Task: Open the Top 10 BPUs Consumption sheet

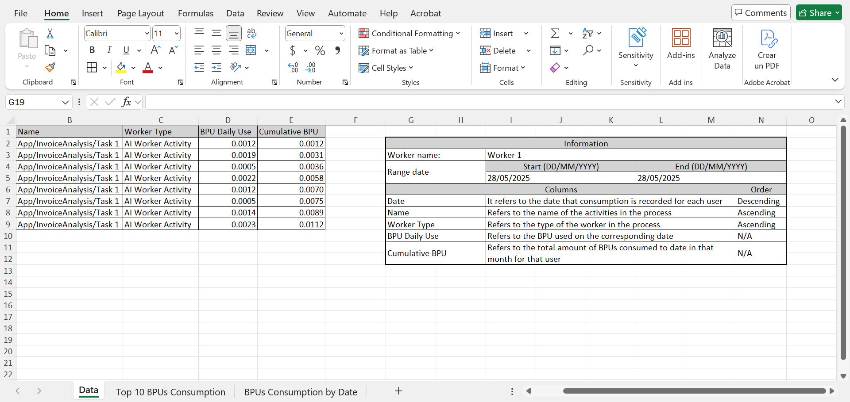Action: click(x=170, y=392)
